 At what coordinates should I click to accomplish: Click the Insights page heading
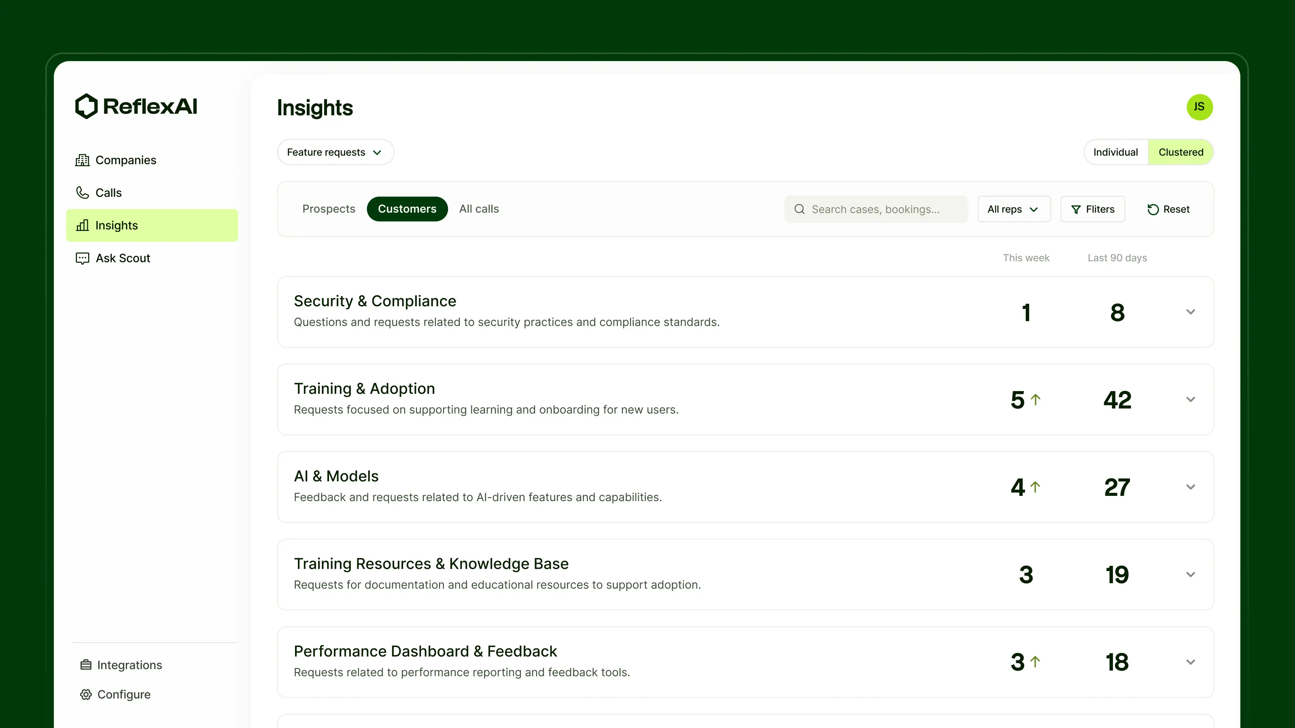point(315,108)
